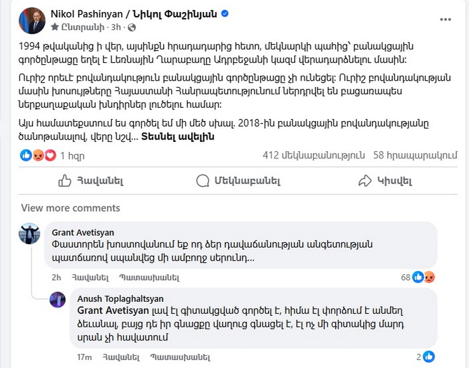Open the 412 comments count link

[x=314, y=155]
